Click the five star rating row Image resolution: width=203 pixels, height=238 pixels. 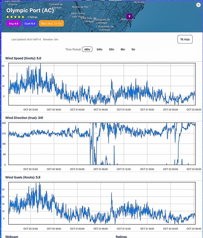pos(15,17)
